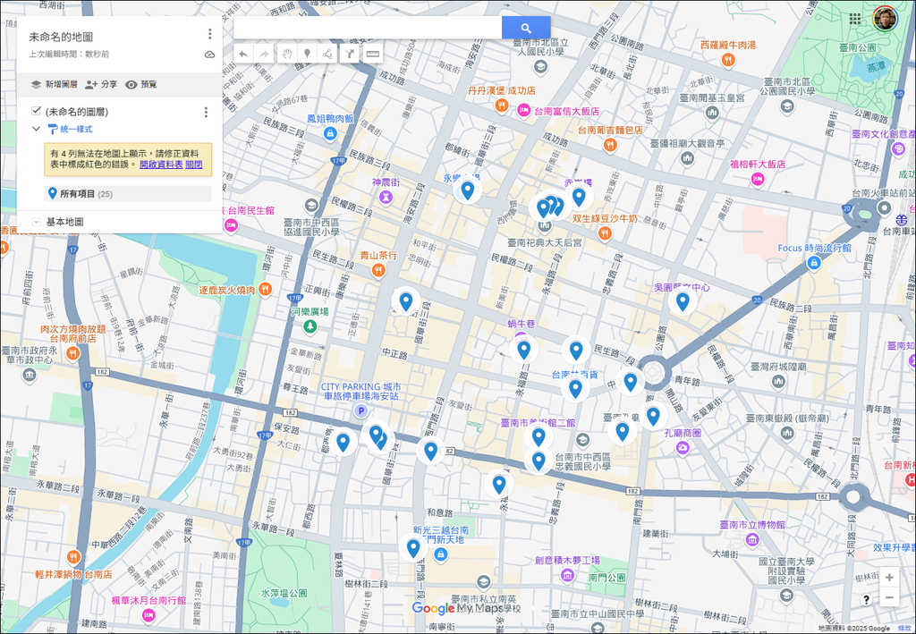Open map options three-dot menu
Image resolution: width=916 pixels, height=634 pixels.
coord(209,35)
